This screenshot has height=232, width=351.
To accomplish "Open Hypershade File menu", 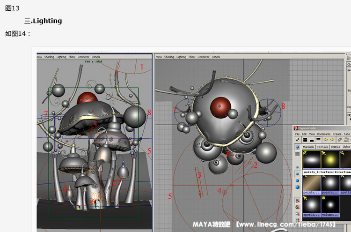I will [297, 134].
